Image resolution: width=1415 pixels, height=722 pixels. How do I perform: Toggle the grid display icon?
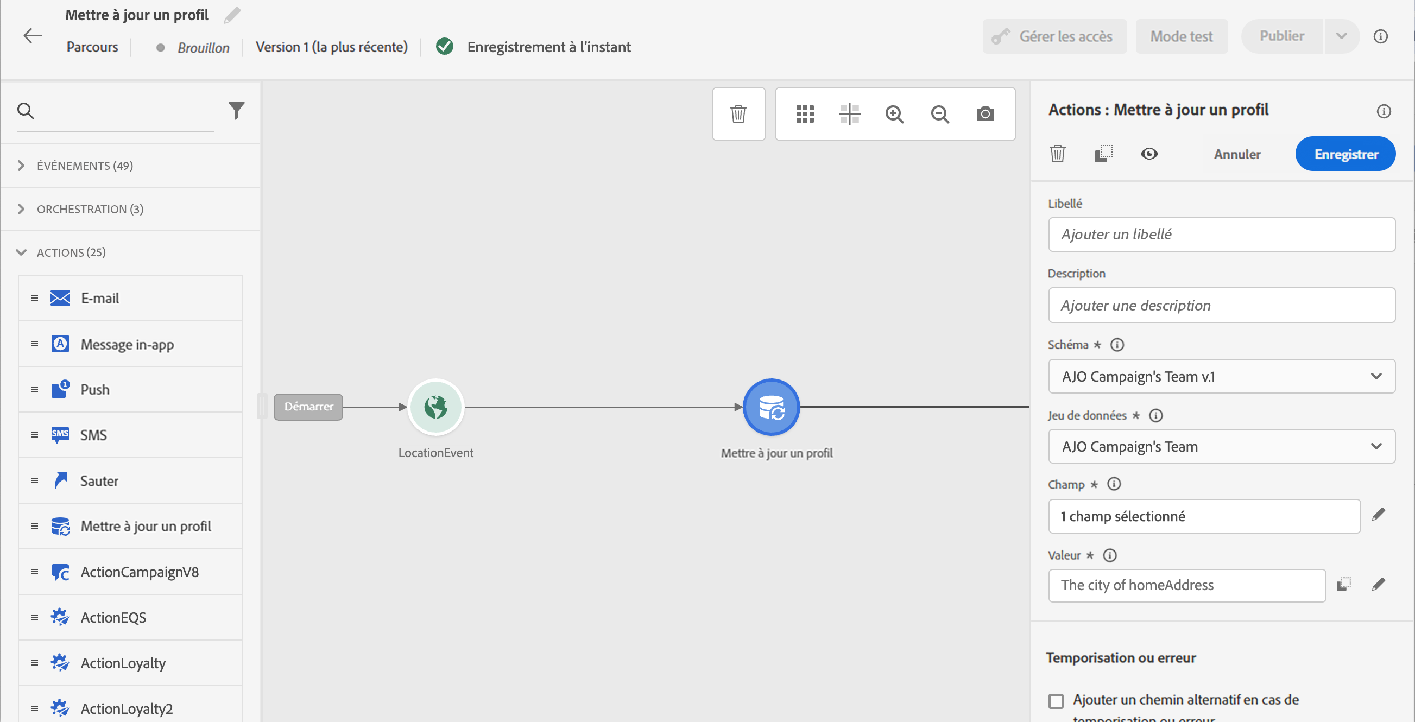(805, 113)
